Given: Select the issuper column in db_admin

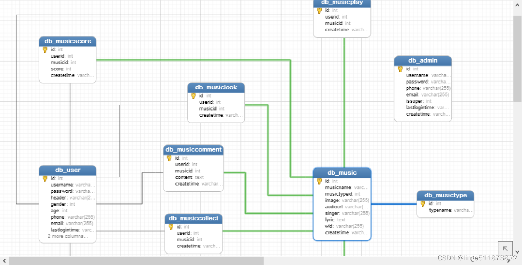Looking at the screenshot, I should pyautogui.click(x=419, y=101).
